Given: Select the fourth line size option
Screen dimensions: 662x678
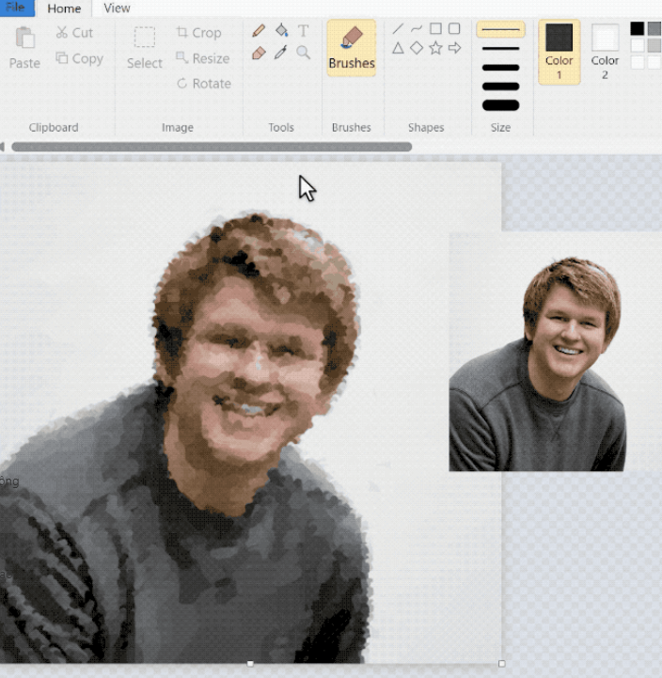Looking at the screenshot, I should 500,87.
